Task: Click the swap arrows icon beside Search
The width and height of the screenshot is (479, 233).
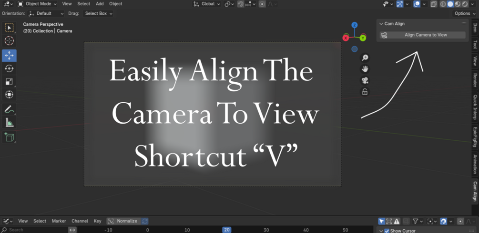Action: [72, 230]
